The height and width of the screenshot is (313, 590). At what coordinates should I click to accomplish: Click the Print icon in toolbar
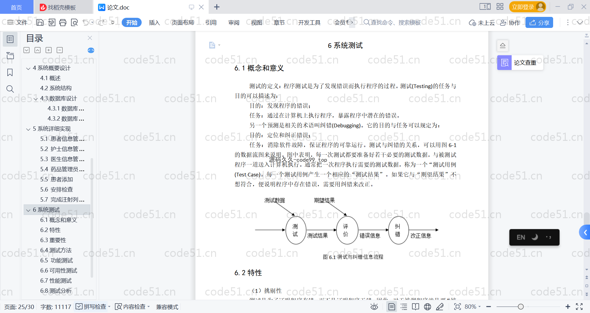click(63, 22)
